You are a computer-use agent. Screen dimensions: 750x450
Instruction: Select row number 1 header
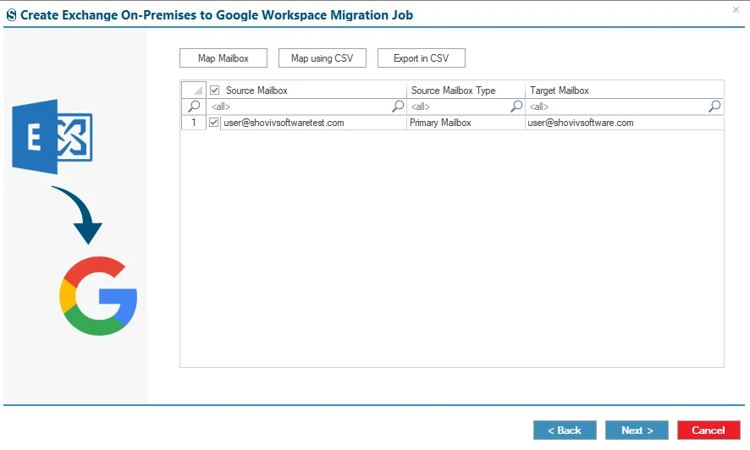[194, 123]
